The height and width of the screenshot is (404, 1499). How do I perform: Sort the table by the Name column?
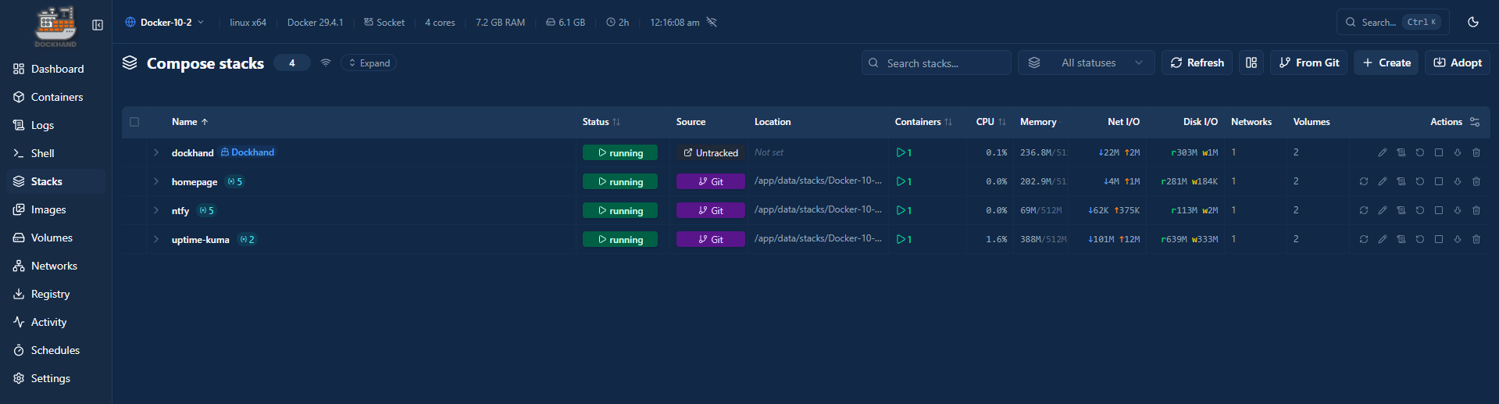pos(190,122)
